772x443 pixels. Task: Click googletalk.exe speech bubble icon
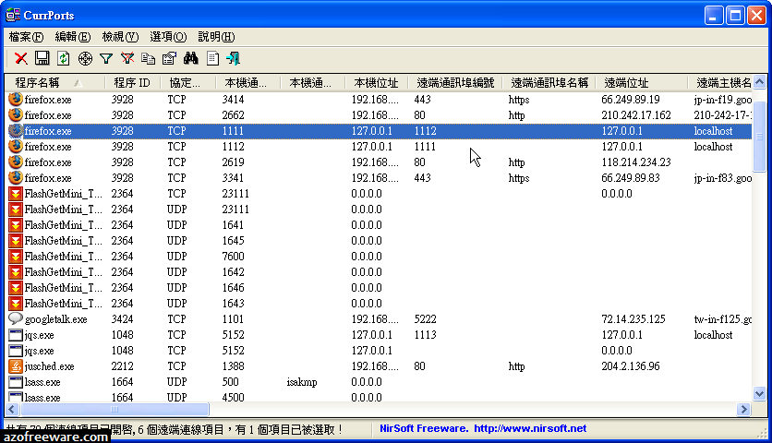point(16,318)
